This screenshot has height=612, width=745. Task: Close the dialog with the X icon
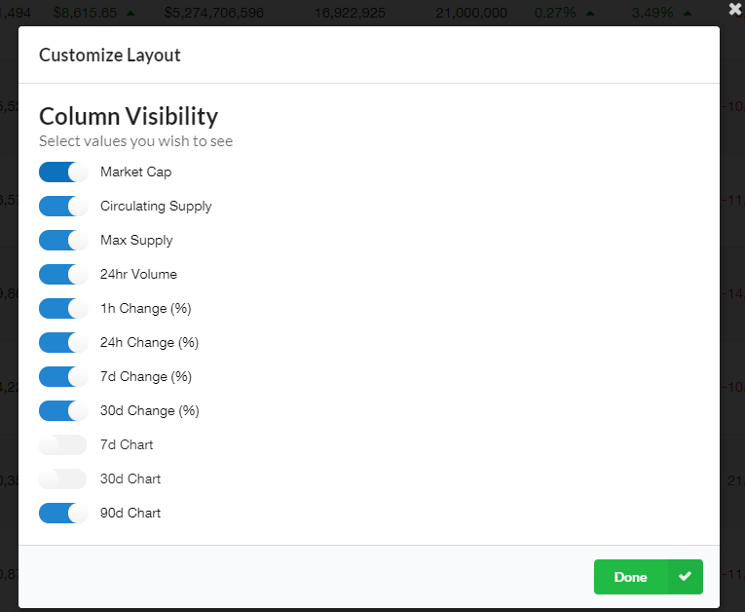click(x=735, y=9)
